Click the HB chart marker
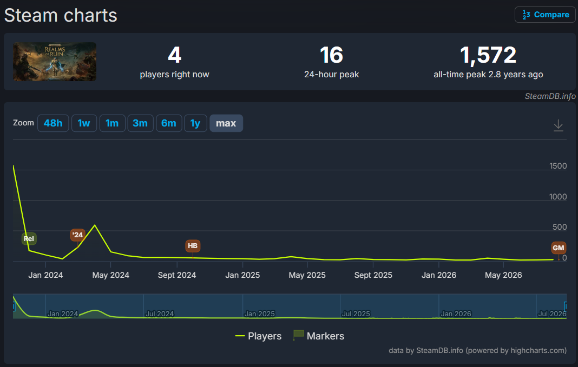This screenshot has height=367, width=578. [193, 246]
